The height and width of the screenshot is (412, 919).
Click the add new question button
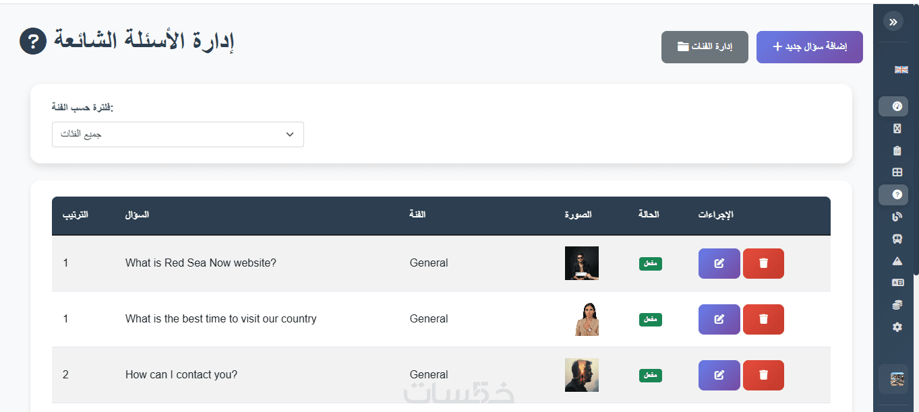[809, 47]
